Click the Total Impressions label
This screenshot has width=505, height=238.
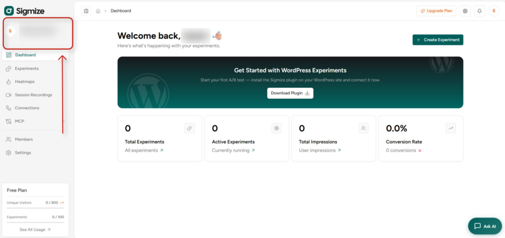[318, 142]
